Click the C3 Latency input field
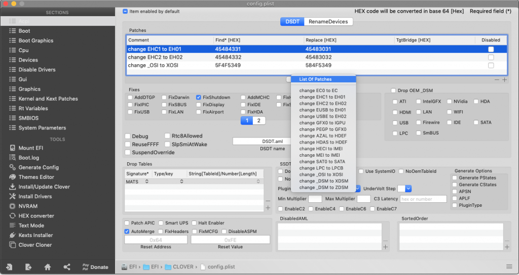Image resolution: width=519 pixels, height=275 pixels. (x=423, y=199)
